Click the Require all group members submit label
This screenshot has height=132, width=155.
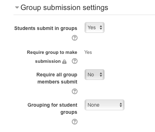point(57,78)
